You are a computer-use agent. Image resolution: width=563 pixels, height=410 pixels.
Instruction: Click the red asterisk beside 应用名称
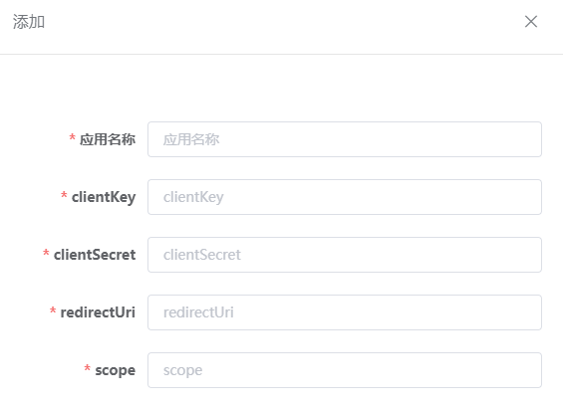(72, 137)
